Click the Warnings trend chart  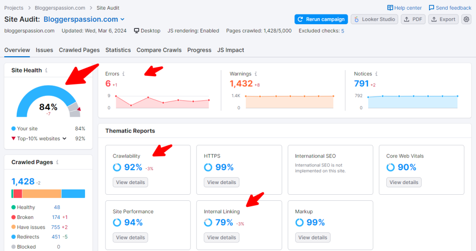[x=290, y=102]
